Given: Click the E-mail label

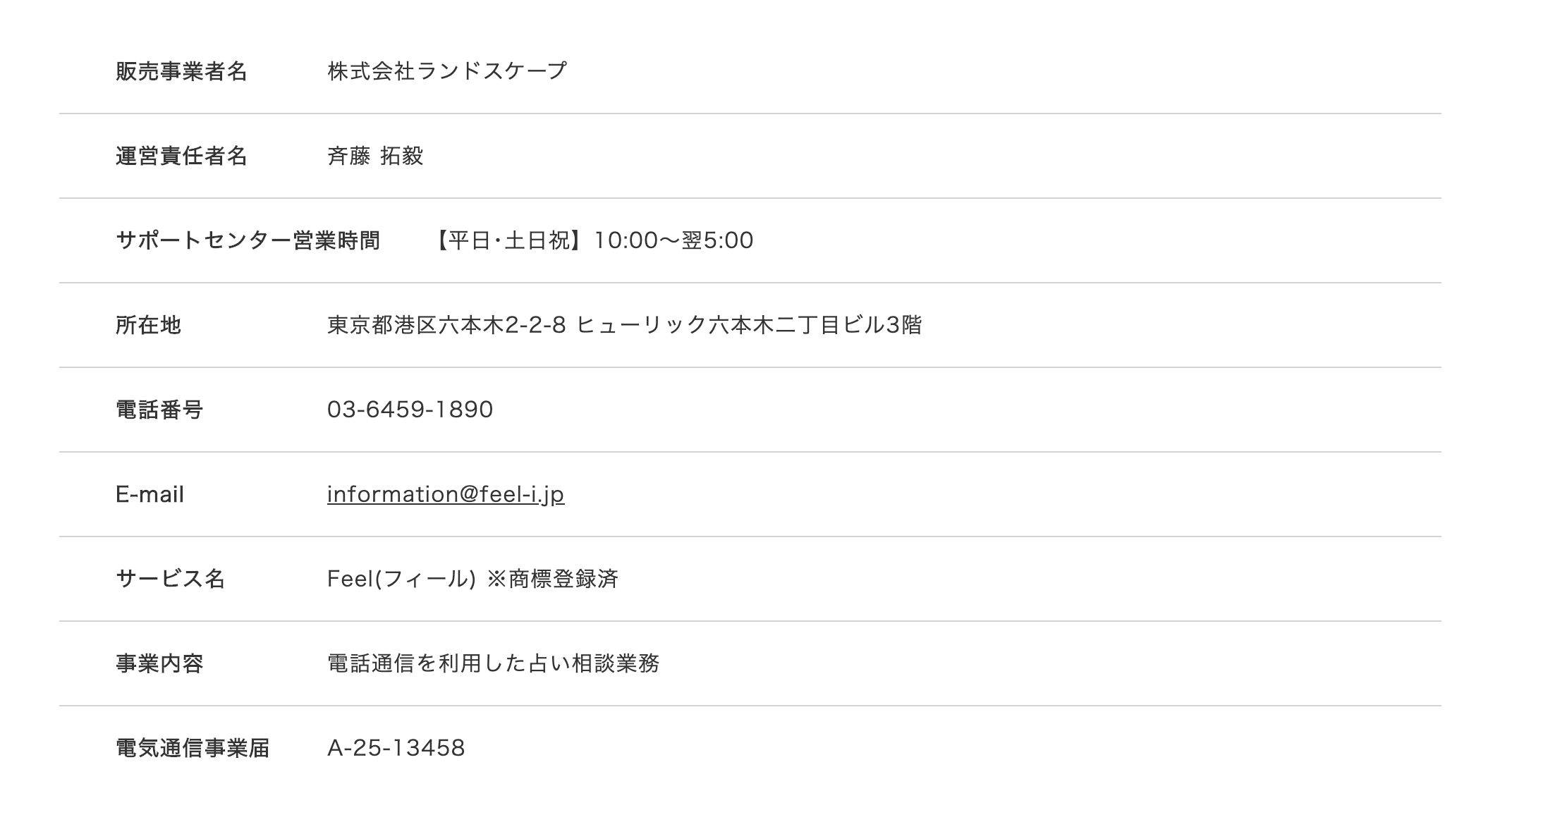Looking at the screenshot, I should (150, 494).
